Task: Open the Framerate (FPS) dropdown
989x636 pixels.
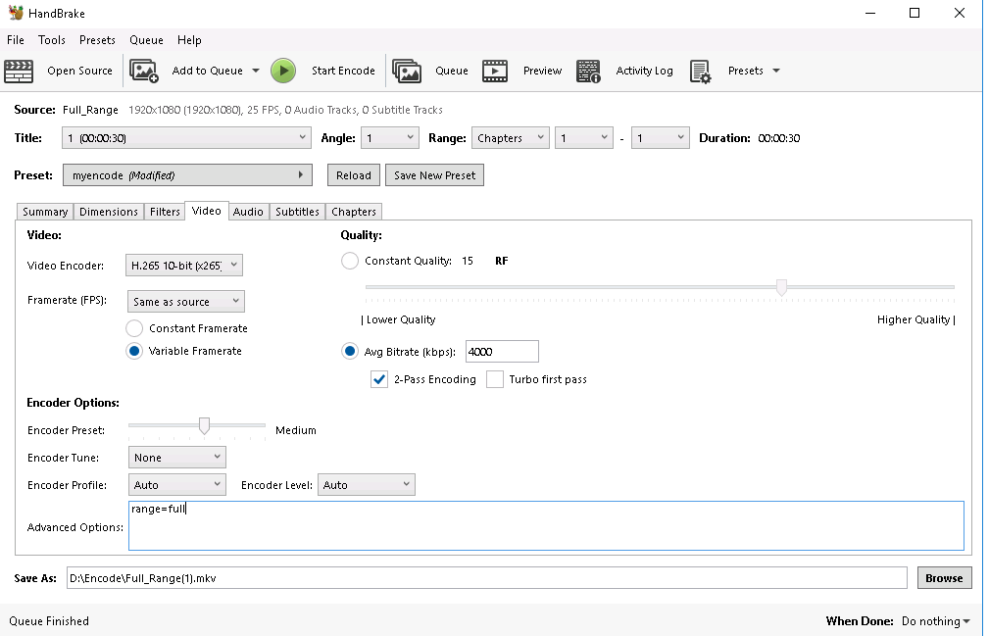Action: 186,301
